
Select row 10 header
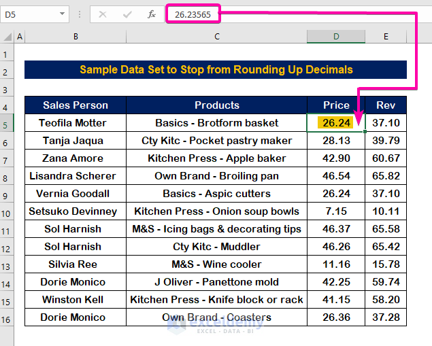click(x=7, y=211)
